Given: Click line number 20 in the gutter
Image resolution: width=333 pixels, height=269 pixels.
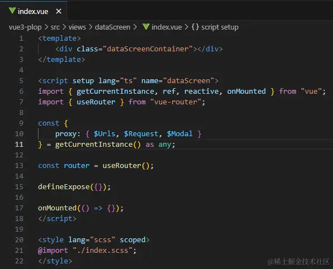Looking at the screenshot, I should point(19,240).
